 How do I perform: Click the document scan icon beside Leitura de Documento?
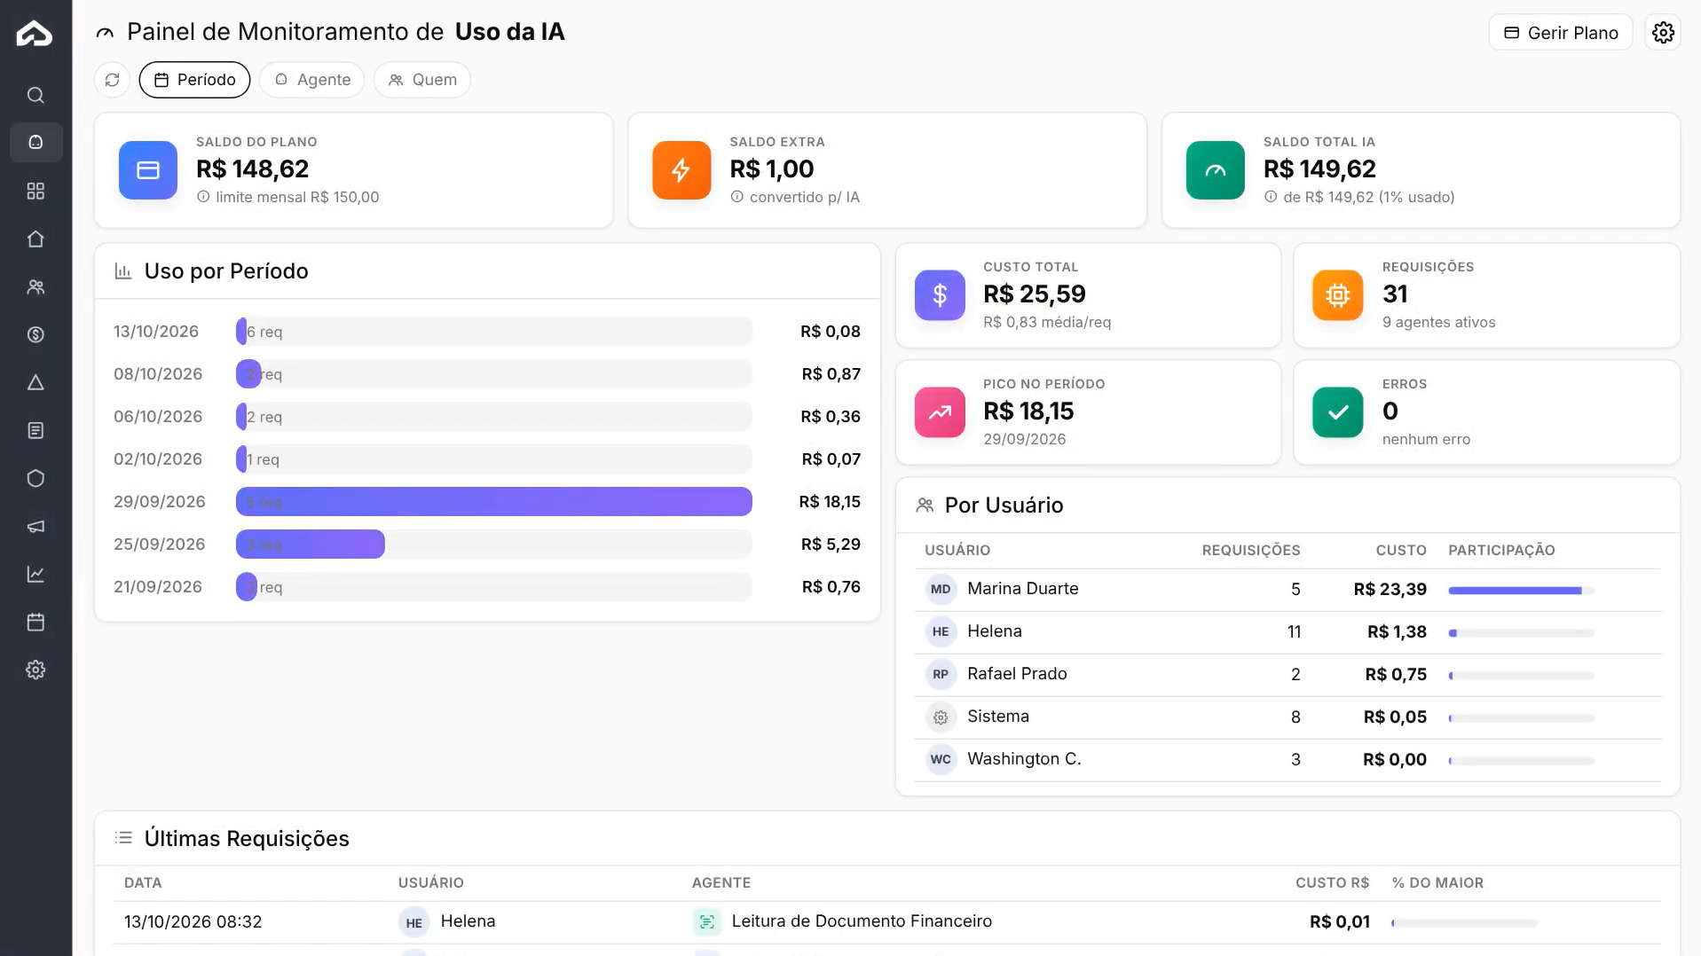[x=706, y=922]
